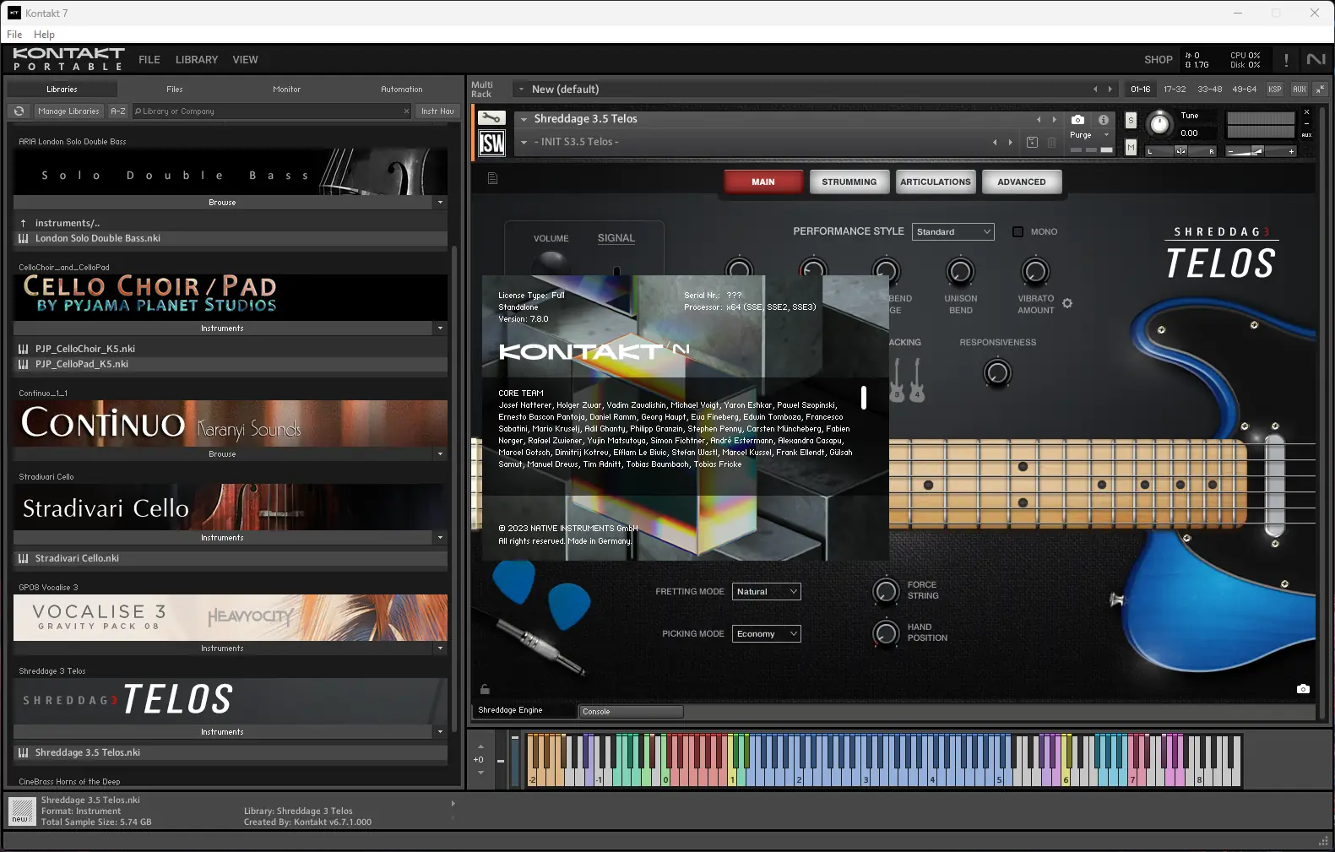Image resolution: width=1335 pixels, height=852 pixels.
Task: Click the Library or Company search field
Action: [x=272, y=111]
